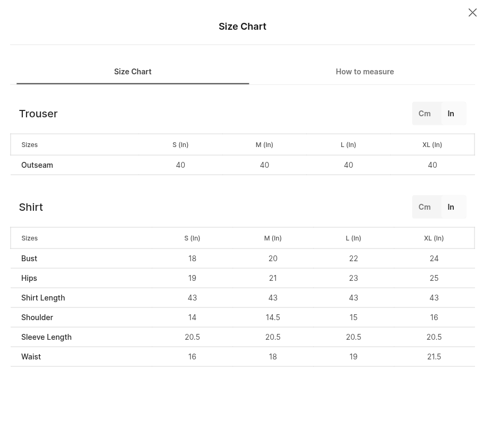The width and height of the screenshot is (483, 421).
Task: Click the Shoulder M value 14.5
Action: [x=273, y=317]
